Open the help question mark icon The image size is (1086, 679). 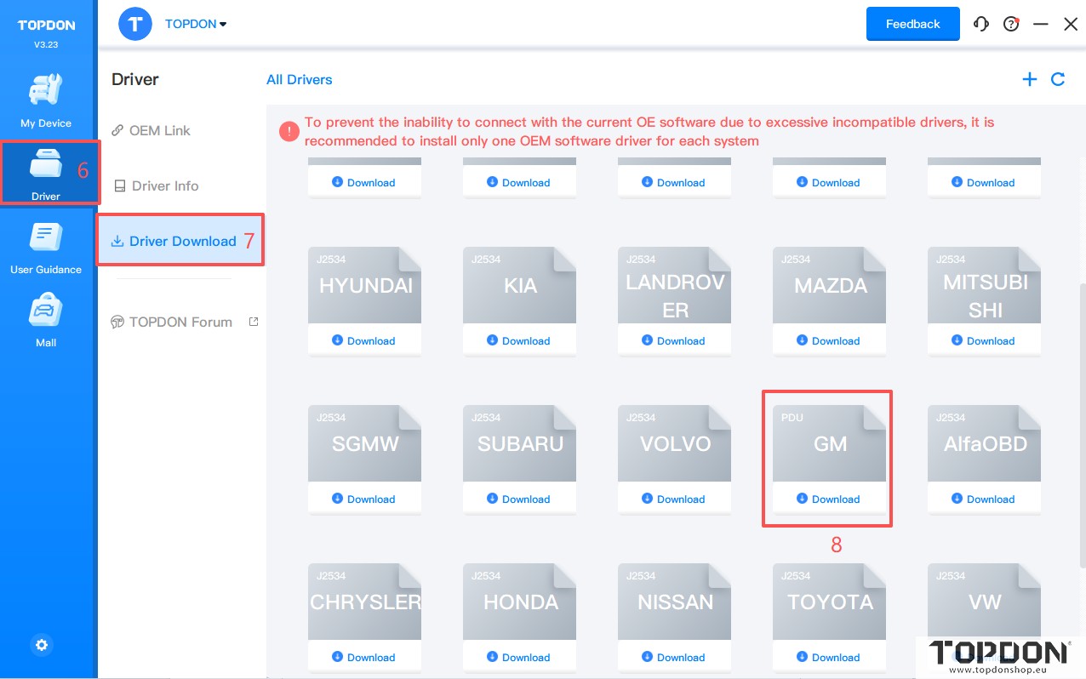point(1011,24)
